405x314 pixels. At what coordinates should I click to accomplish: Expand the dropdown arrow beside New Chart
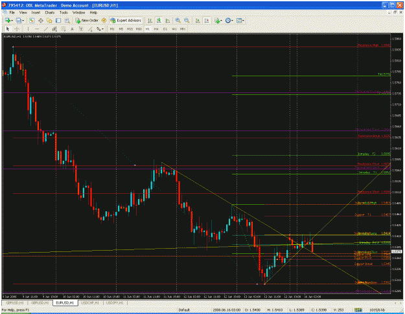[12, 20]
